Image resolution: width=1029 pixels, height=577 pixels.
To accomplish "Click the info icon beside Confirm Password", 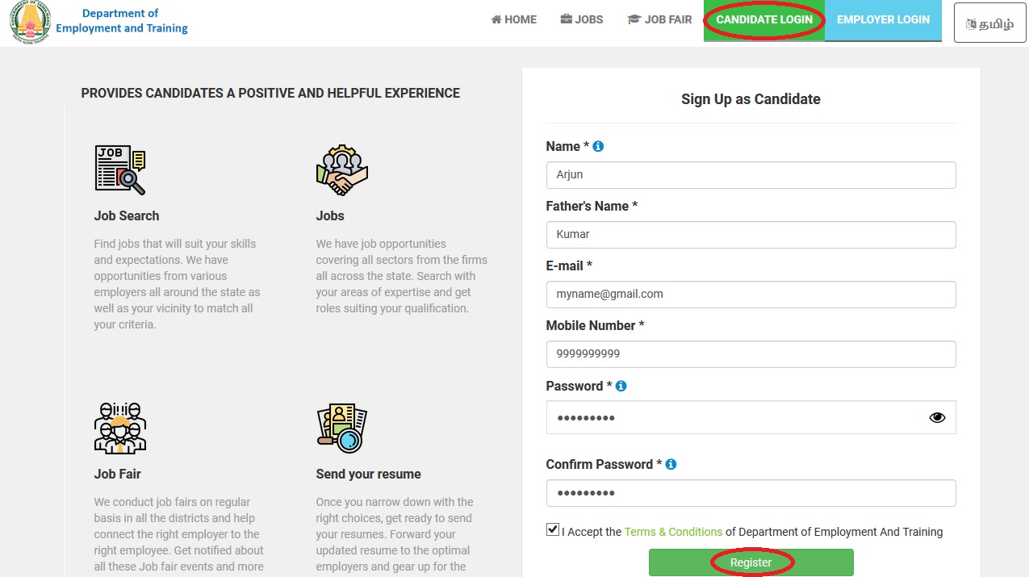I will [x=671, y=465].
